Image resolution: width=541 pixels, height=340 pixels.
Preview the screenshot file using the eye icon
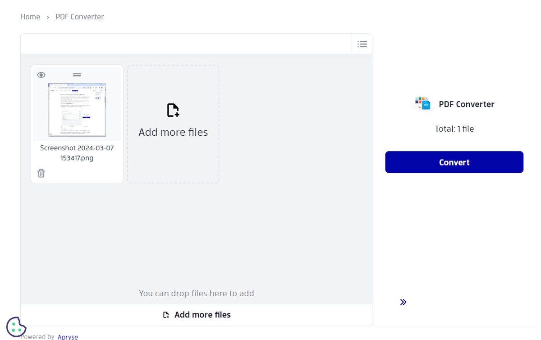pyautogui.click(x=41, y=74)
